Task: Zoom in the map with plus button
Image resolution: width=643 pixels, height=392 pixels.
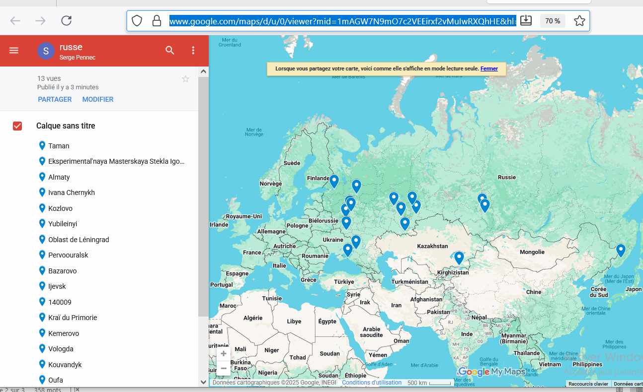Action: click(x=224, y=354)
